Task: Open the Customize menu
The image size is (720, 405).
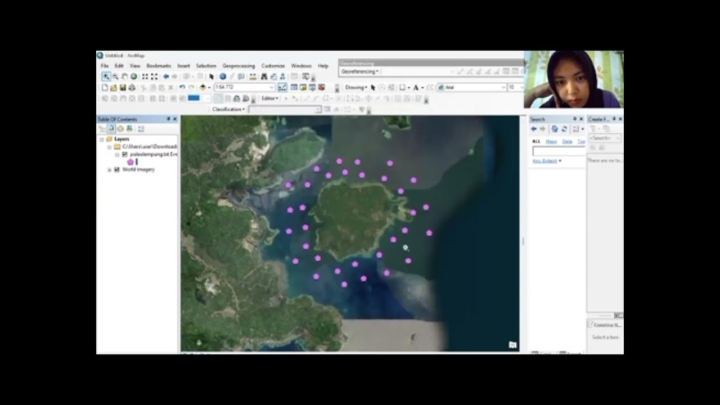Action: (x=273, y=66)
